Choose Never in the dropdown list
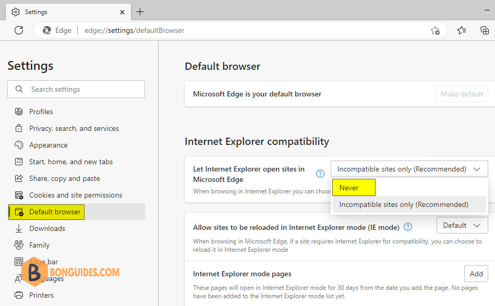Viewport: 495px width, 306px height. (409, 188)
